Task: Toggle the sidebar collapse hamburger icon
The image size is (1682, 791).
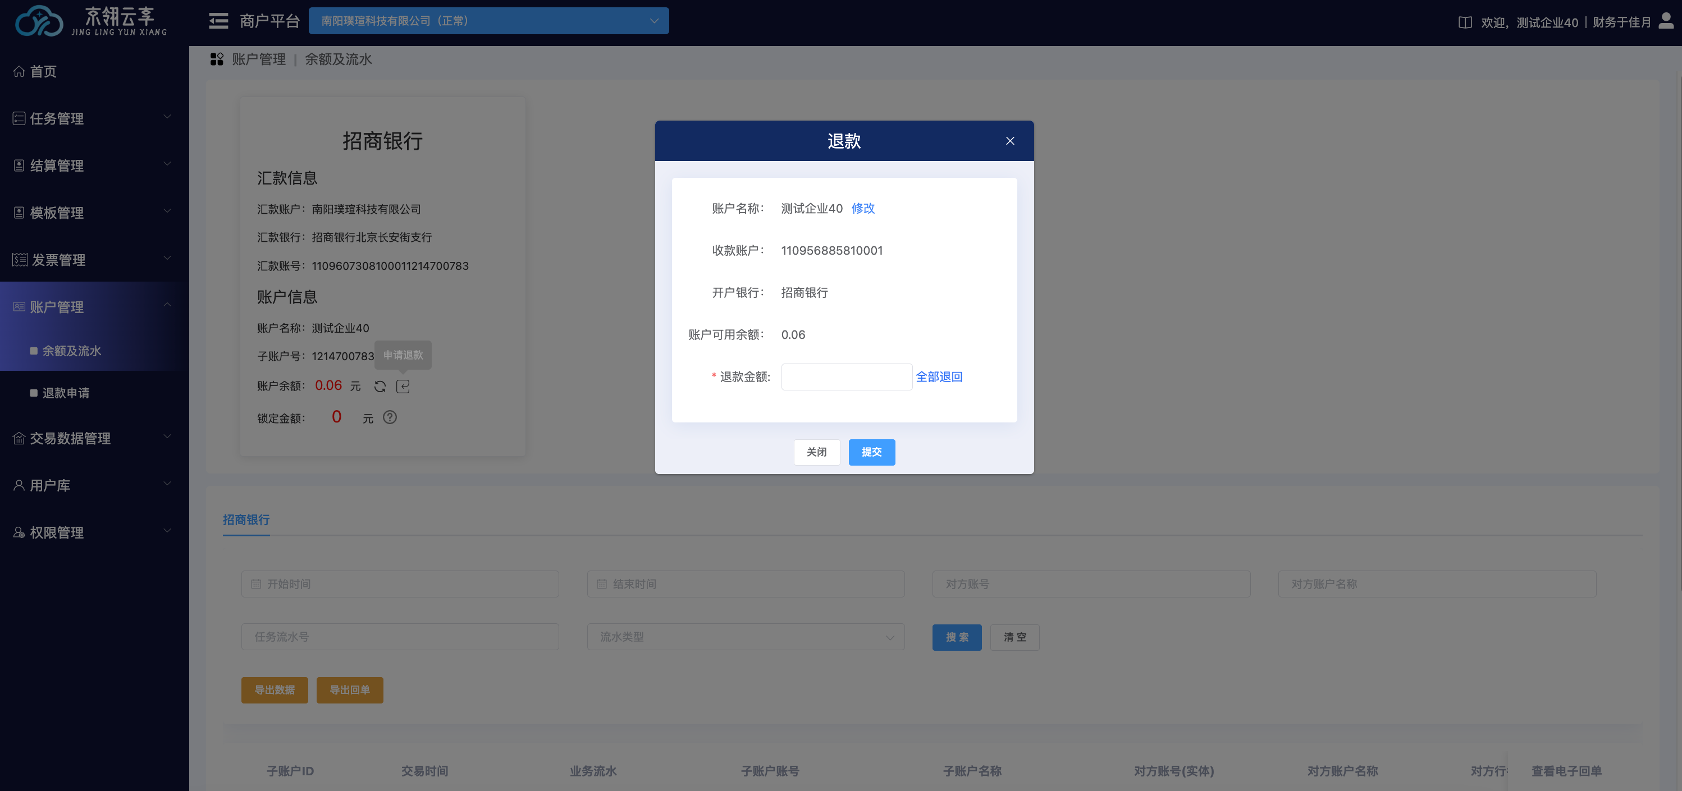Action: 218,21
